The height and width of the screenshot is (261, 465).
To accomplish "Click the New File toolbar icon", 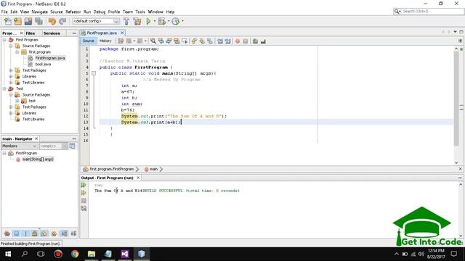I will pos(8,21).
